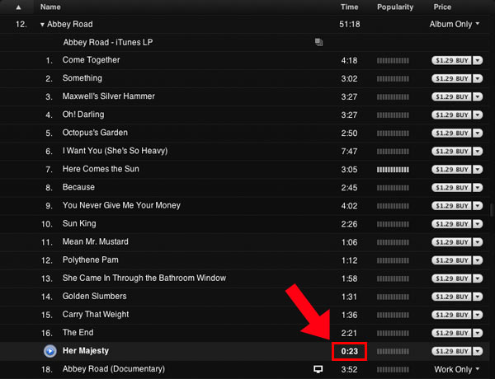The height and width of the screenshot is (379, 495).
Task: Click the buy arrow next to Her Majesty
Action: pyautogui.click(x=478, y=351)
